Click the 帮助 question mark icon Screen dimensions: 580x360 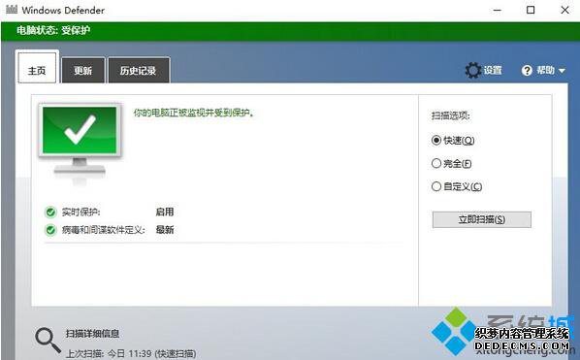coord(527,70)
